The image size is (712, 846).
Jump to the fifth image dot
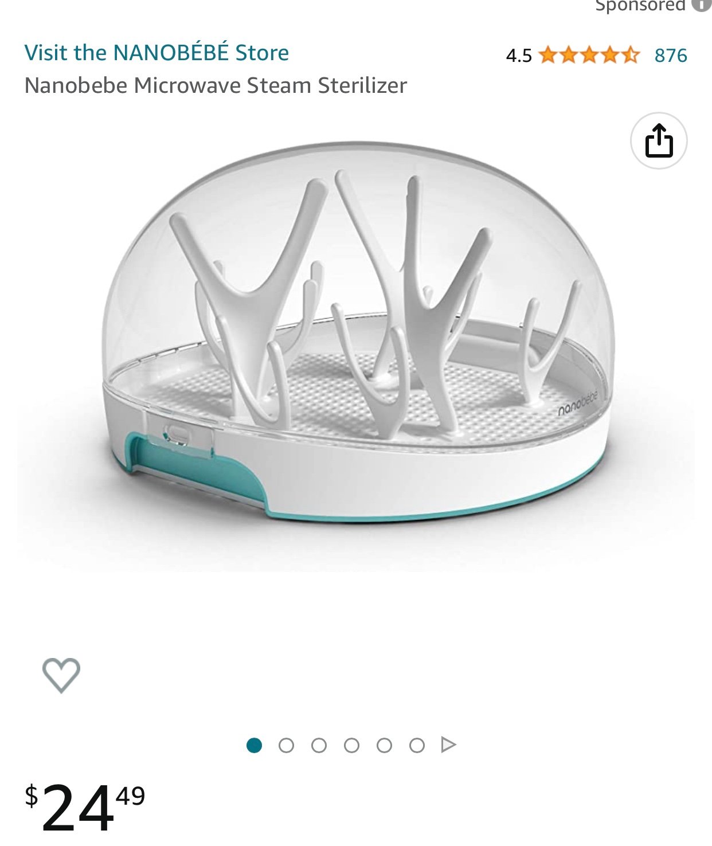(x=384, y=745)
